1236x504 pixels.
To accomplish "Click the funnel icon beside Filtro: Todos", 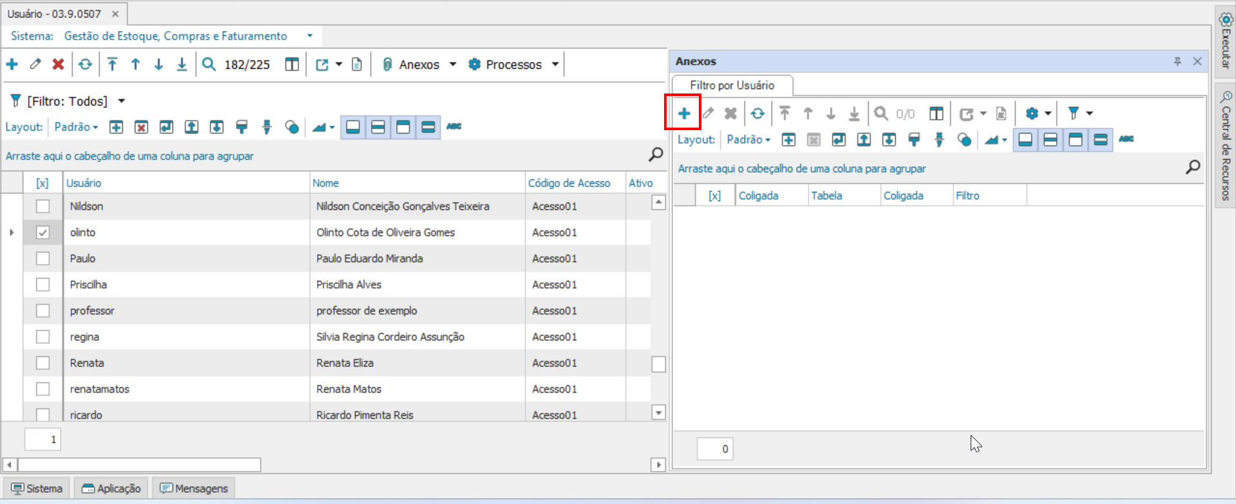I will [x=16, y=101].
